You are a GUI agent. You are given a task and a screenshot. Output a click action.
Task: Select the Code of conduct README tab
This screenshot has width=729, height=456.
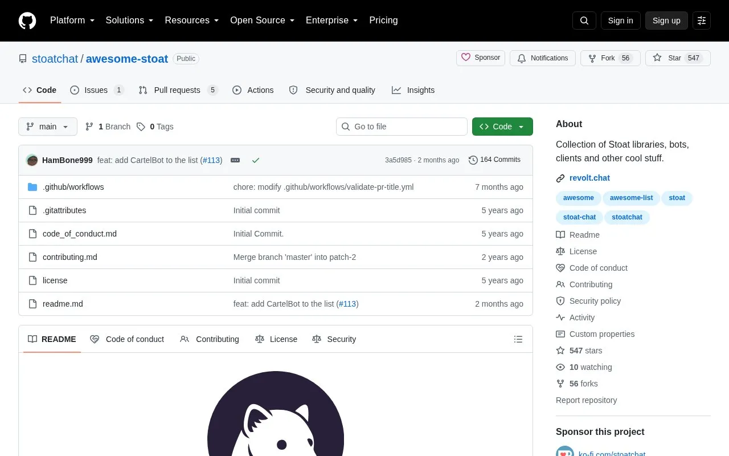click(x=127, y=339)
